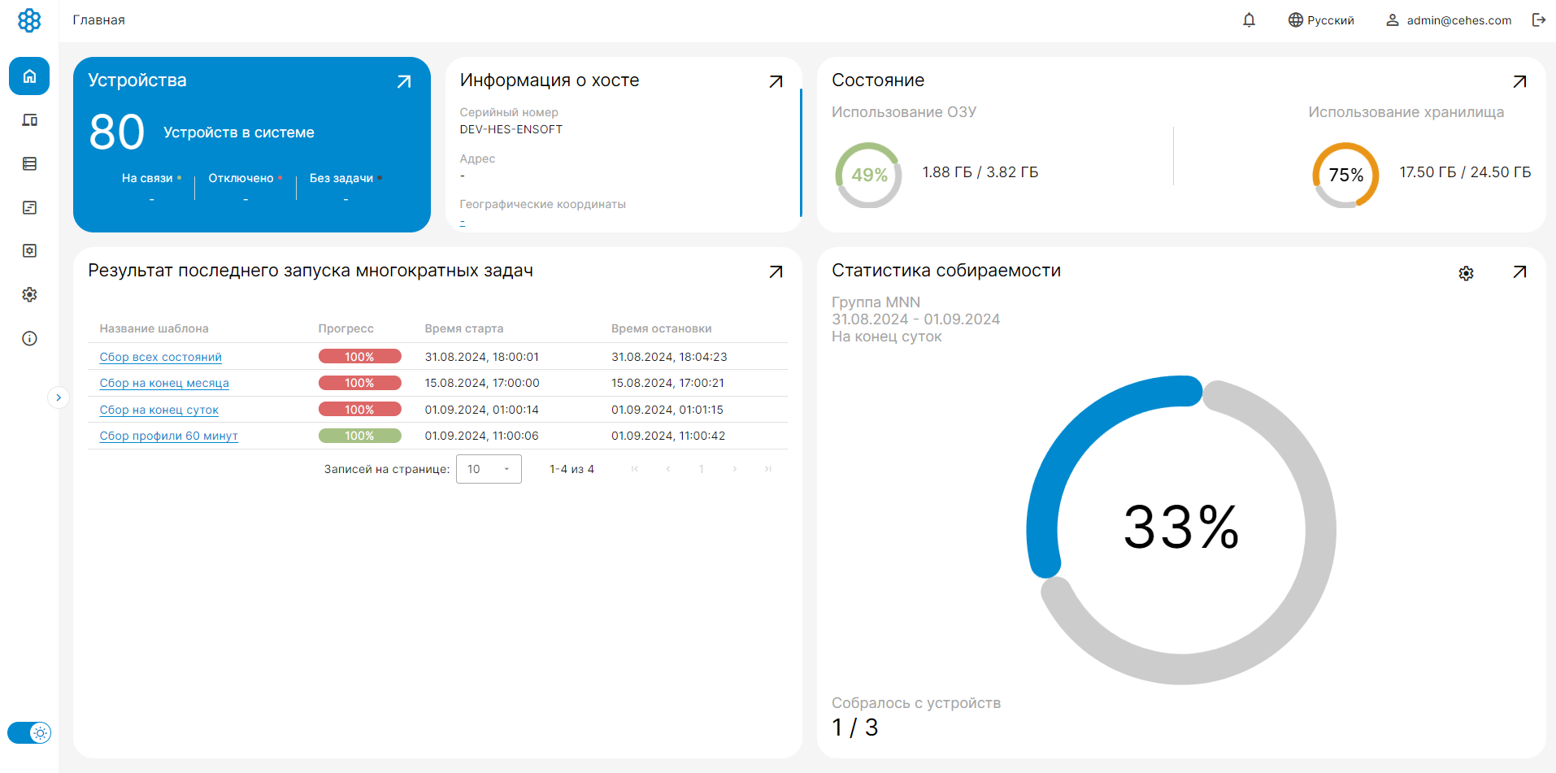Screen dimensions: 1556x773
Task: Click the boxed gear sidebar icon
Action: point(29,251)
